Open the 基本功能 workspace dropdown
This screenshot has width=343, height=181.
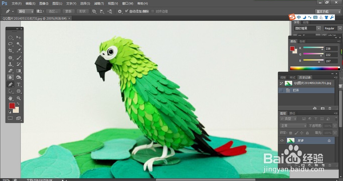[x=328, y=12]
